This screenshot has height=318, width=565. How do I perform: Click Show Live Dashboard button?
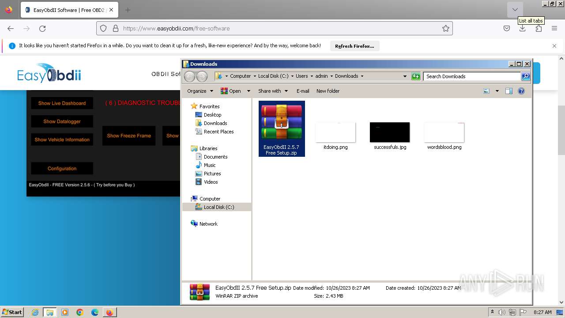click(62, 103)
